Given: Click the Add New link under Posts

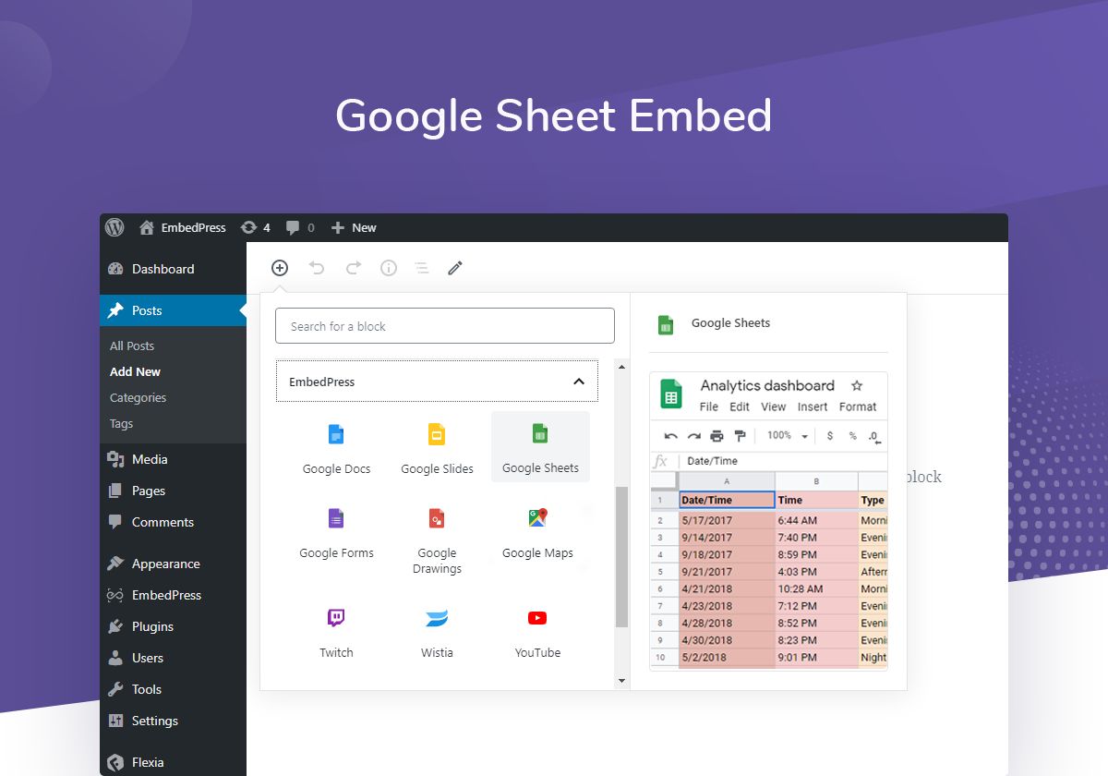Looking at the screenshot, I should pyautogui.click(x=135, y=371).
